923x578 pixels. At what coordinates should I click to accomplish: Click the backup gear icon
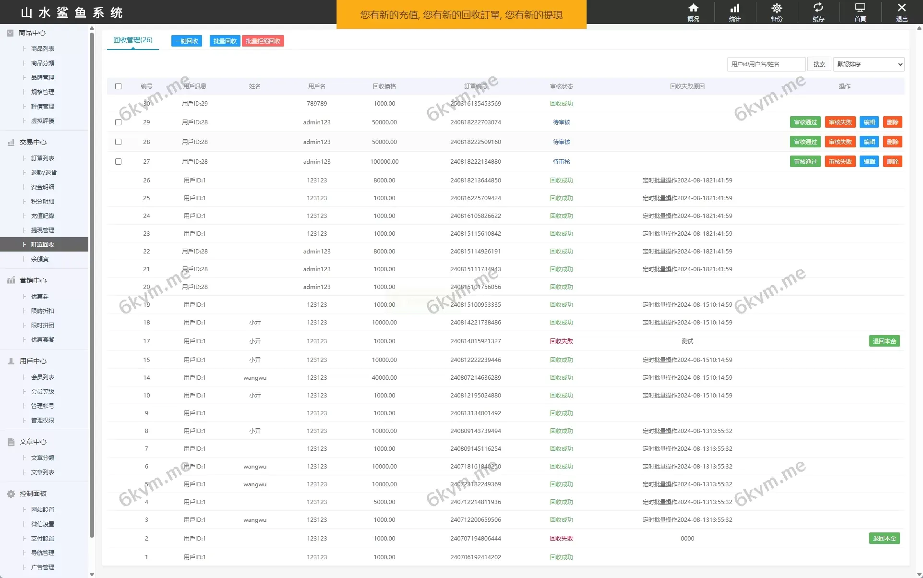point(776,8)
